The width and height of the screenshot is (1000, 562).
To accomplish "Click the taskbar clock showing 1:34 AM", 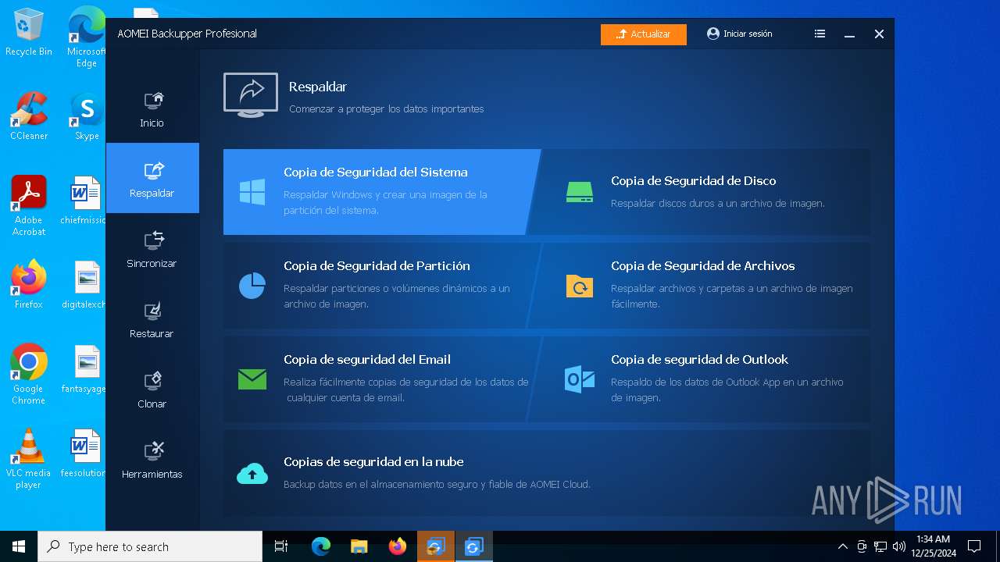I will click(x=933, y=546).
